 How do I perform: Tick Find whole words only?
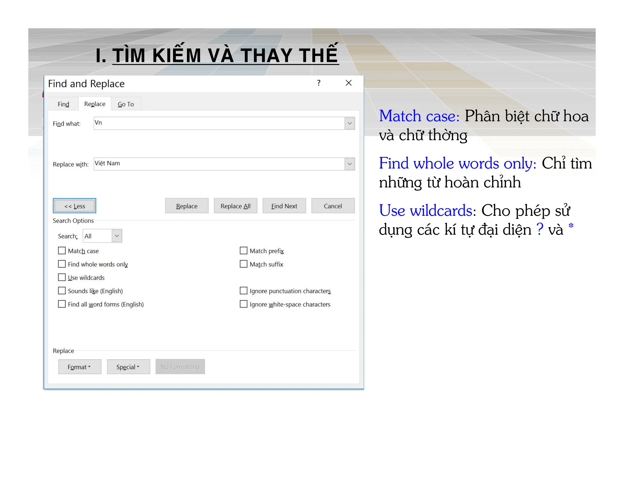62,264
